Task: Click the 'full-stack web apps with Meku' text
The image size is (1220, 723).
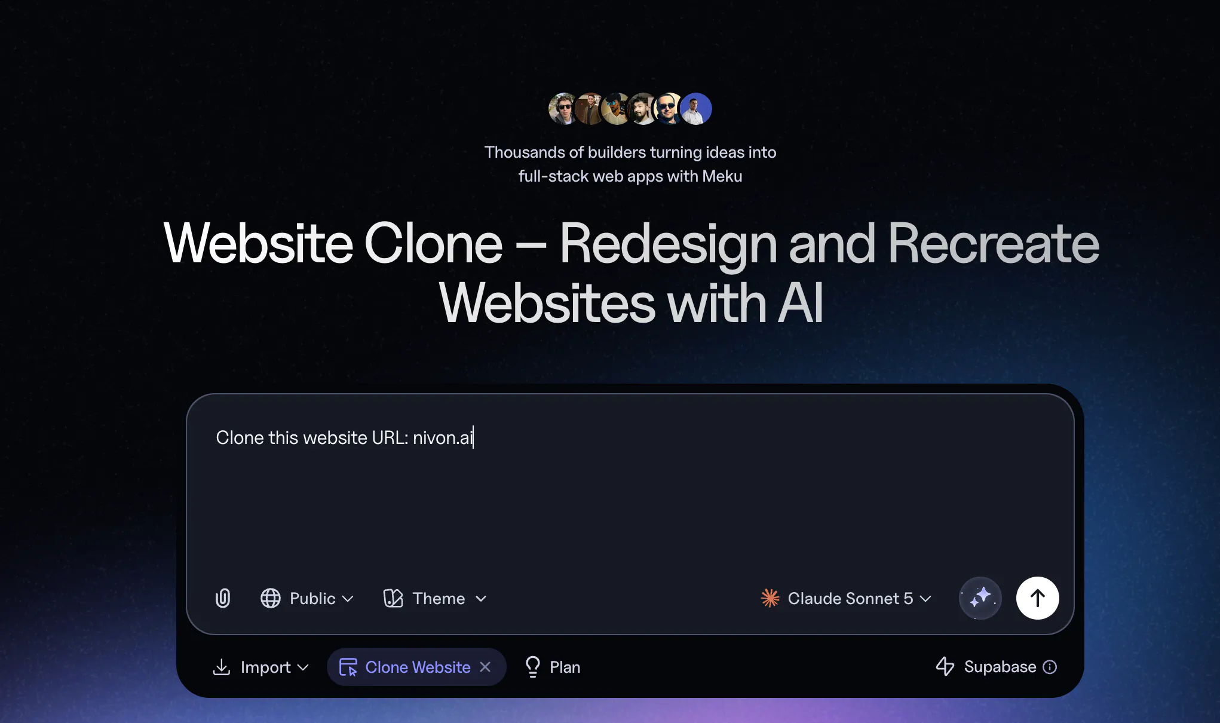Action: pyautogui.click(x=630, y=176)
